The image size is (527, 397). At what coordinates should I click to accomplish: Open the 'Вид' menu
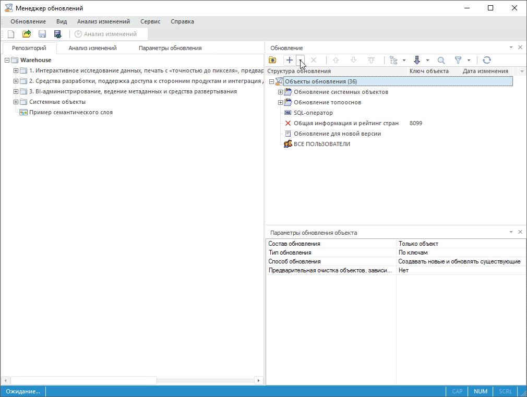click(x=62, y=21)
